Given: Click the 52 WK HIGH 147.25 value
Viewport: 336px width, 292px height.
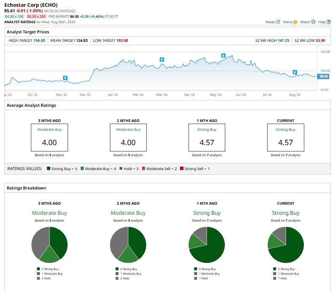Looking at the screenshot, I should point(284,41).
